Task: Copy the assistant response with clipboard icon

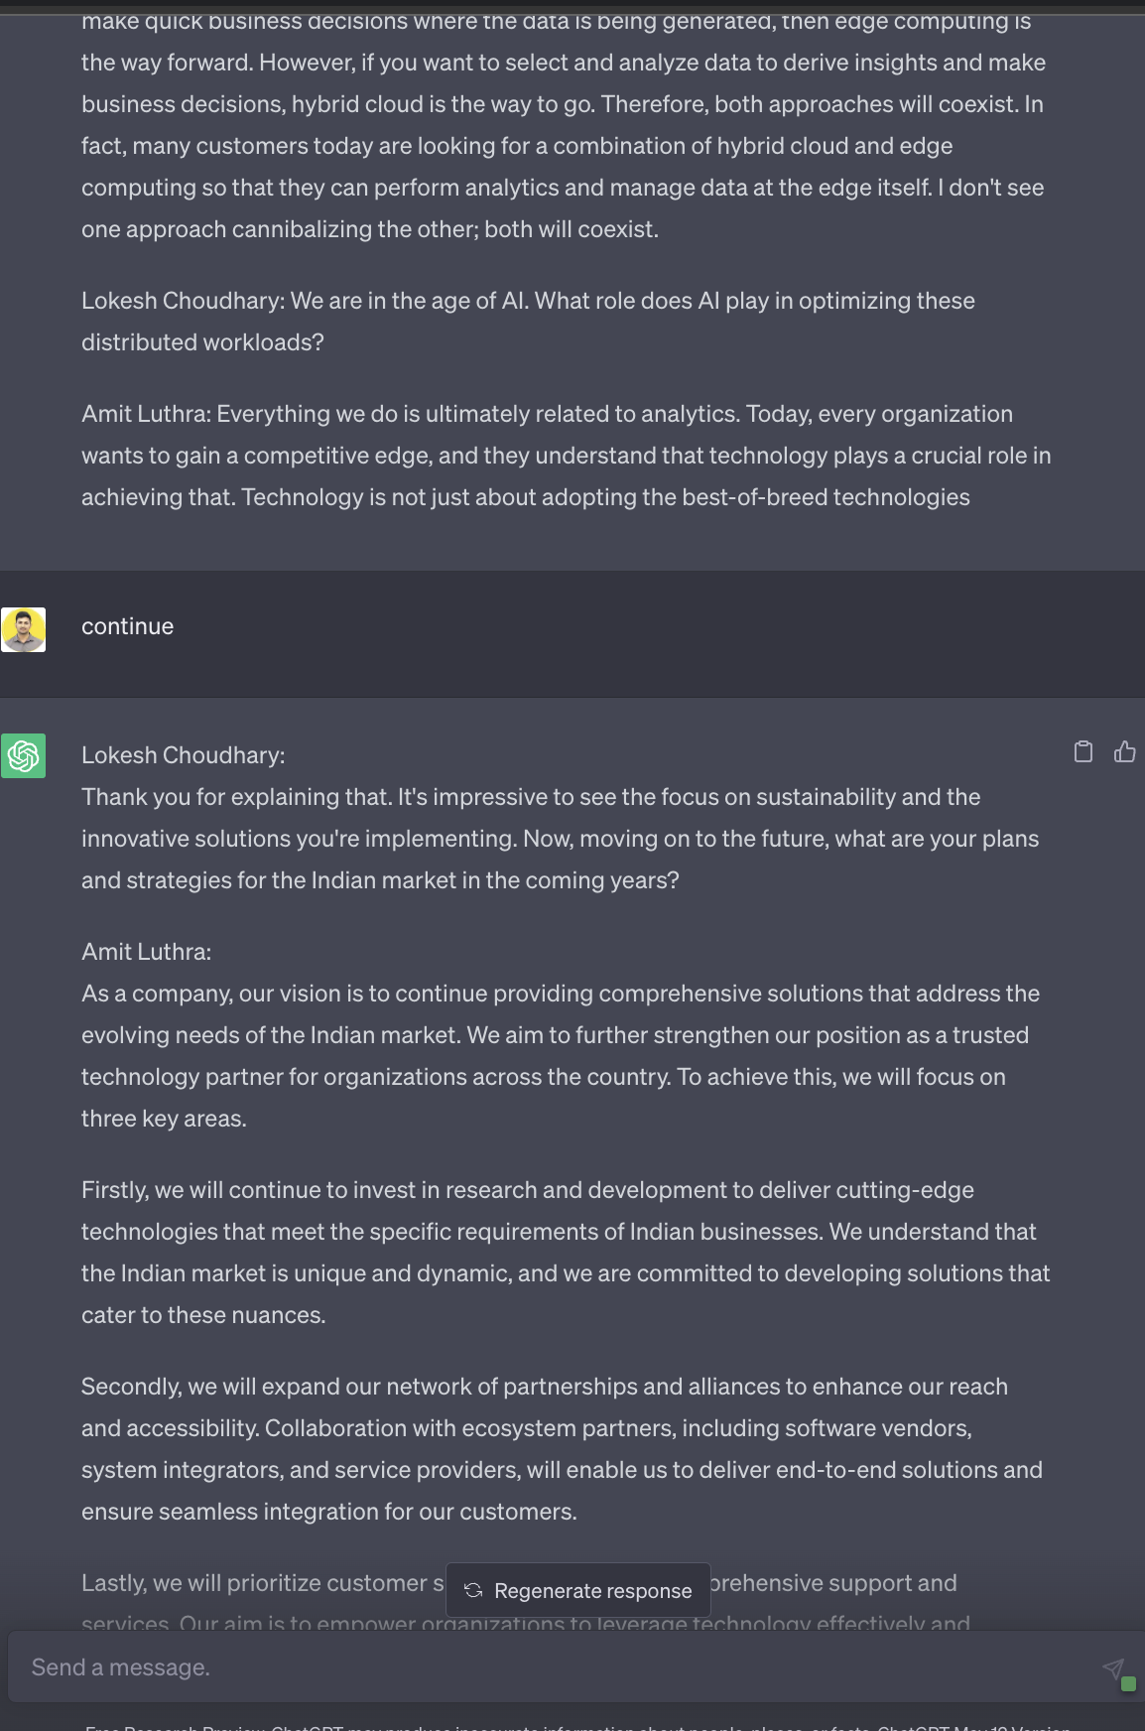Action: point(1083,752)
